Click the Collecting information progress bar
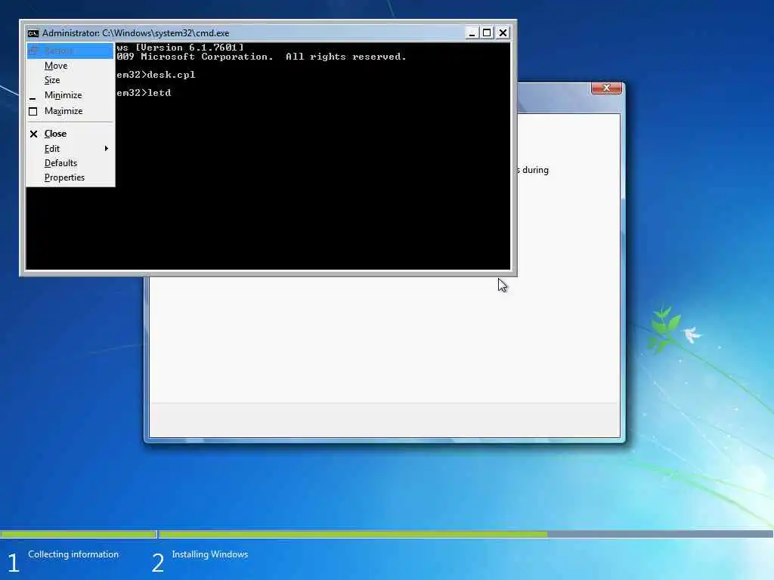This screenshot has height=580, width=774. click(78, 534)
